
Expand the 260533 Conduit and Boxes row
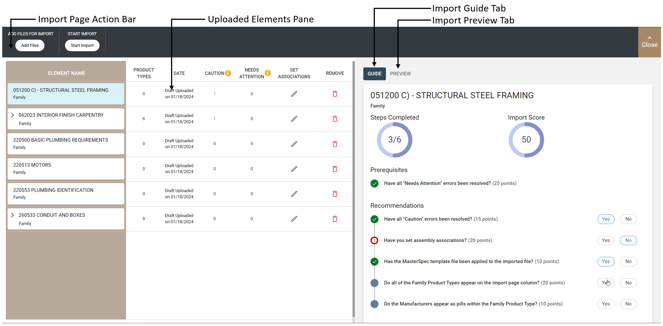point(13,215)
